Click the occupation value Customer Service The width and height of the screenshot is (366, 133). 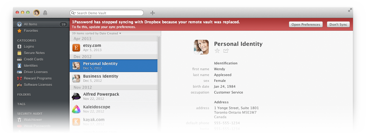(228, 92)
